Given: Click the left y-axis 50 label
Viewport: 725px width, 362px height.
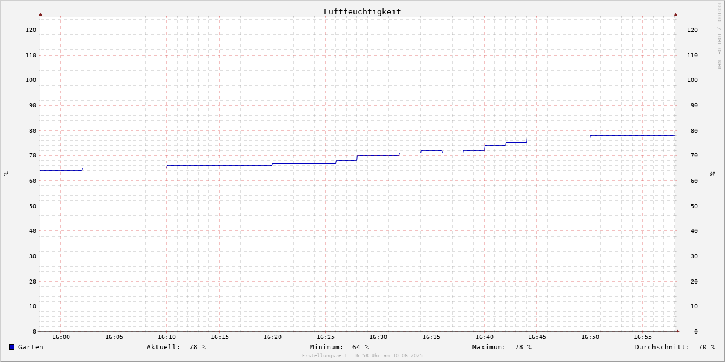Looking at the screenshot, I should (33, 206).
